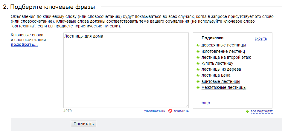Click red cross clear icon

coord(170,111)
